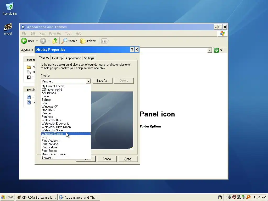The image size is (268, 201).
Task: Click the Up folder toolbar icon
Action: (x=55, y=41)
